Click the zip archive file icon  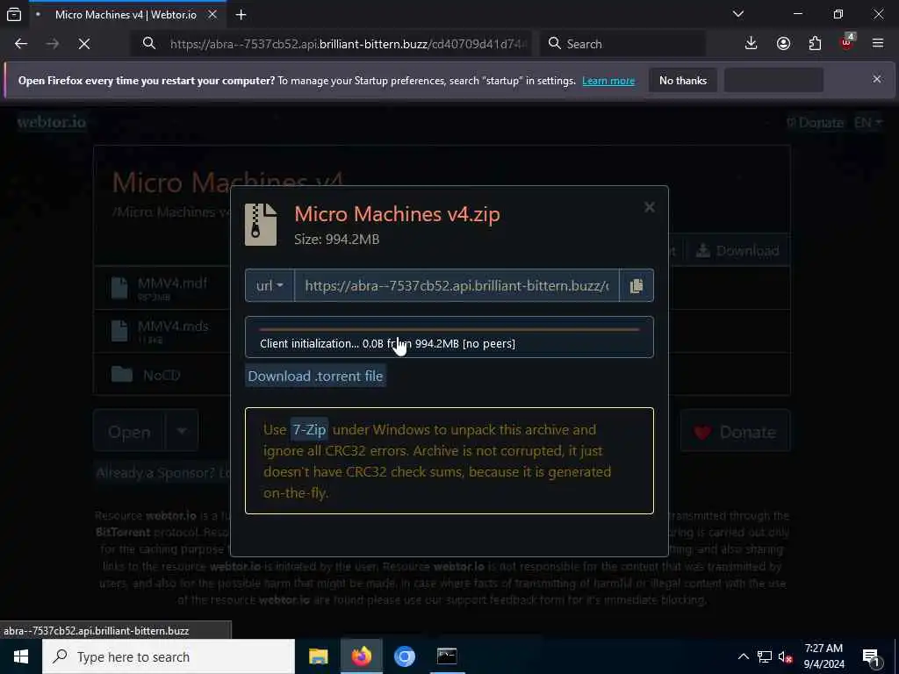tap(261, 225)
